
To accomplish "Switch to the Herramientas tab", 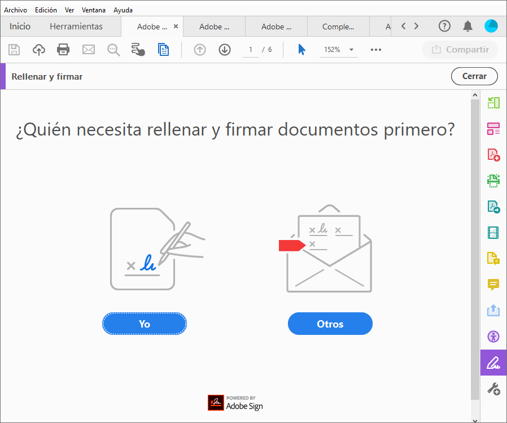I will [x=76, y=26].
